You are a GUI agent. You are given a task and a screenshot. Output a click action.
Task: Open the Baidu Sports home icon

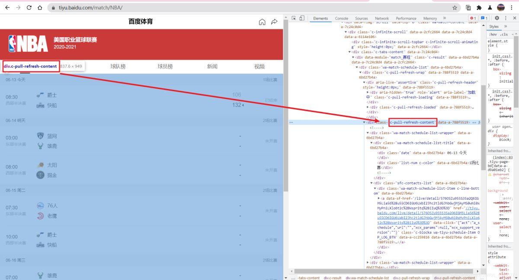[262, 22]
